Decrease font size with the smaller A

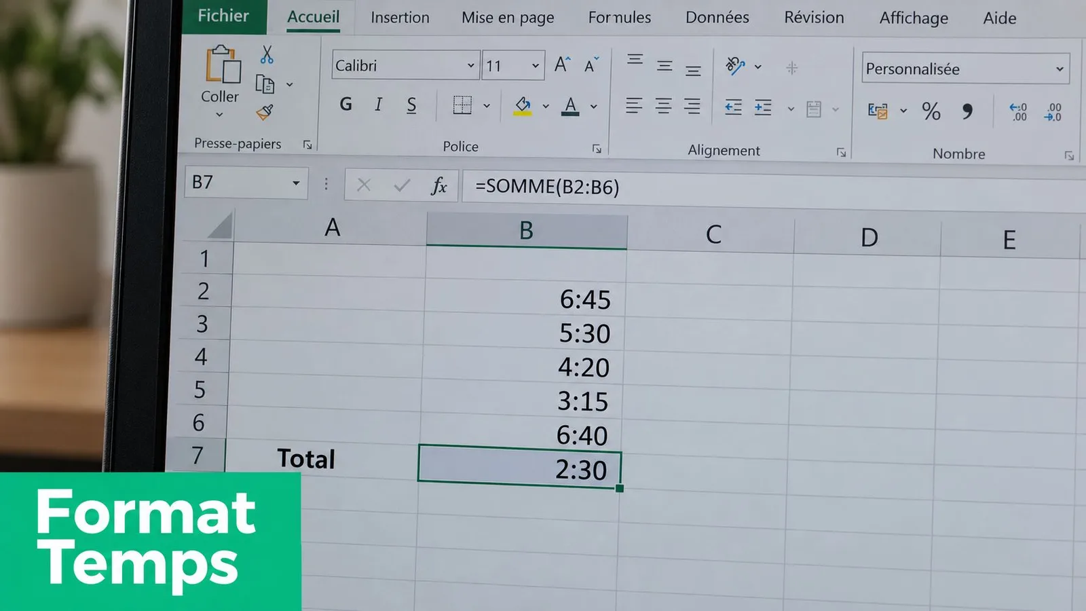point(592,65)
